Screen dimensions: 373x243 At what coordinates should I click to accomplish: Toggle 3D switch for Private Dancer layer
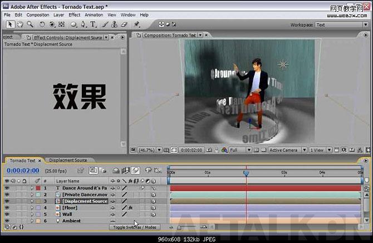[154, 195]
